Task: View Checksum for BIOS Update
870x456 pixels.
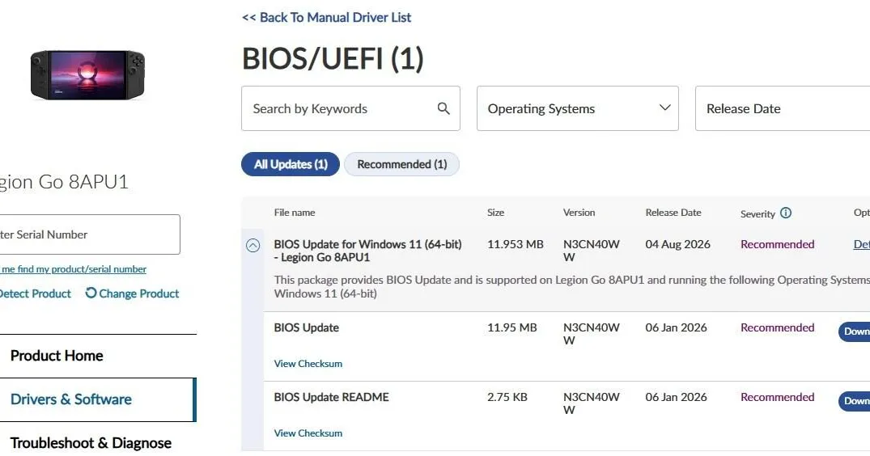Action: [308, 364]
